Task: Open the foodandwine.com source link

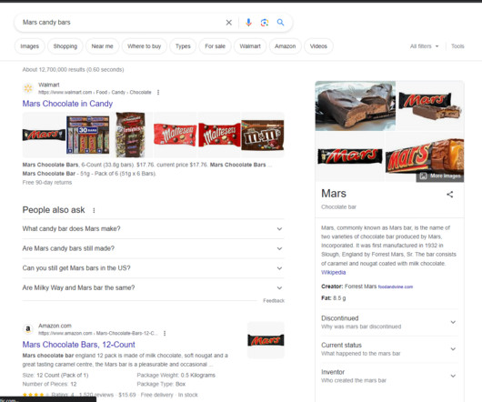Action: click(396, 286)
